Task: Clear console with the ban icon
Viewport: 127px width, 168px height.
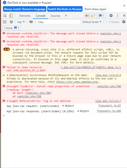Action: click(x=11, y=22)
